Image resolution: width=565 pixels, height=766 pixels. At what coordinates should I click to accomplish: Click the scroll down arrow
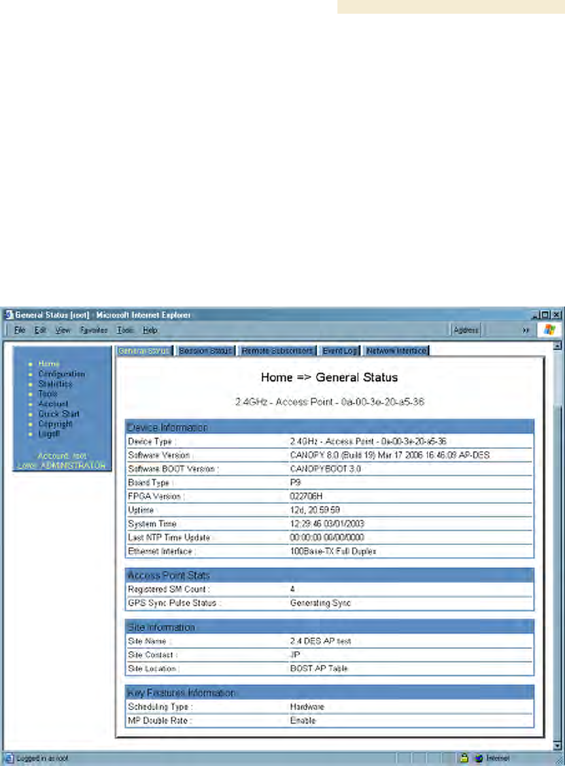coord(556,746)
